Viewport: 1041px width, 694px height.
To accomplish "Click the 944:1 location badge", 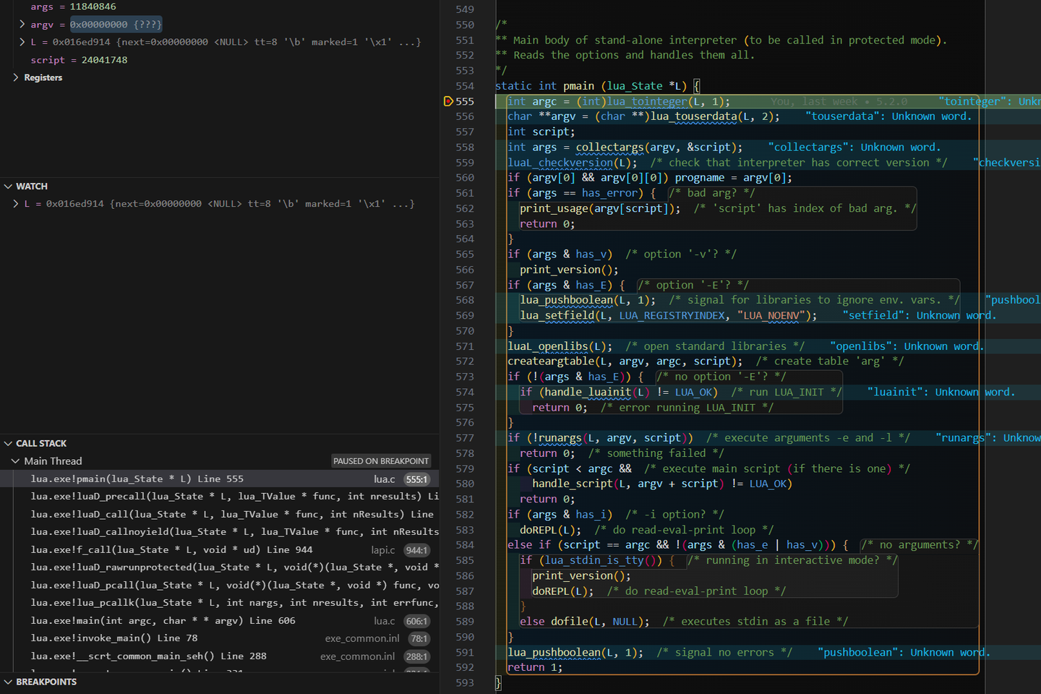I will [416, 550].
